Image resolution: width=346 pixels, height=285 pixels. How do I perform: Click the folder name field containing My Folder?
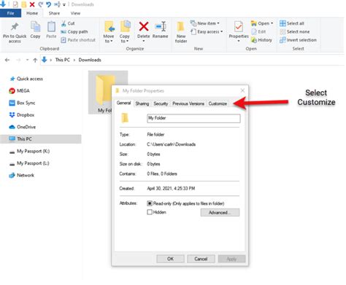[193, 118]
